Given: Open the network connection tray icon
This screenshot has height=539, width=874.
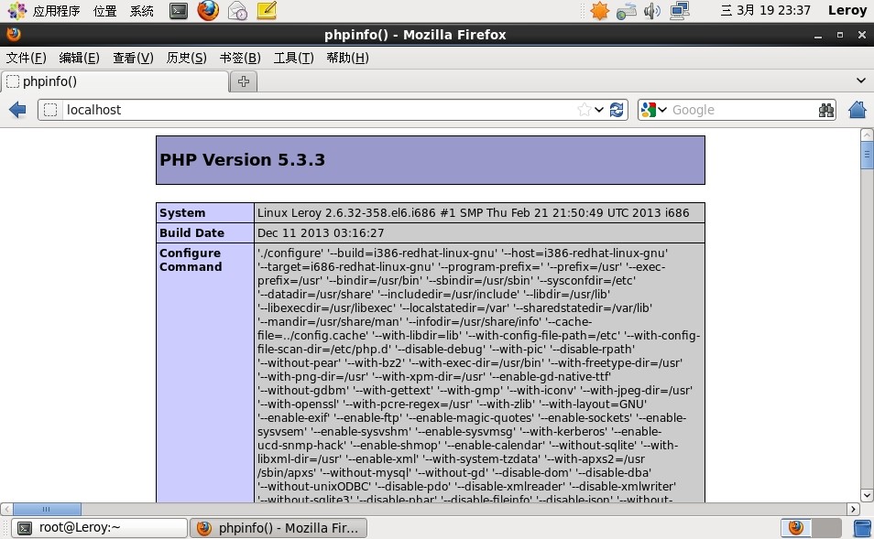Looking at the screenshot, I should point(680,11).
